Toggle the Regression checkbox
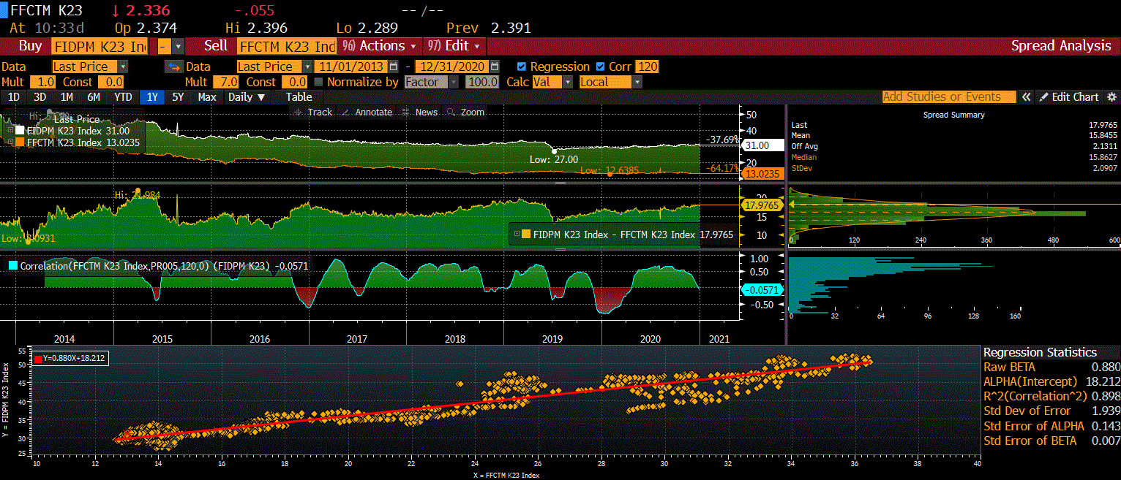Viewport: 1121px width, 480px height. click(522, 66)
